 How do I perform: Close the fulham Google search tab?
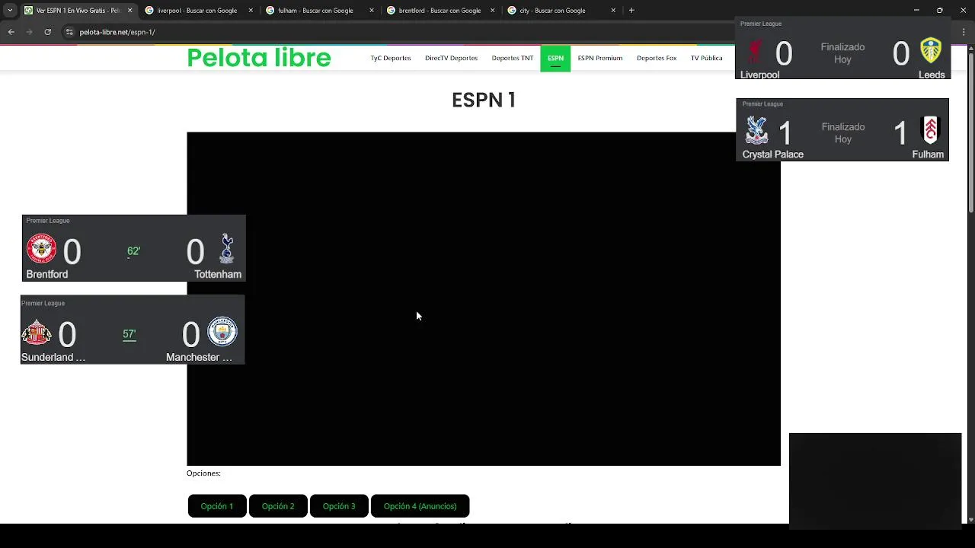click(x=372, y=11)
